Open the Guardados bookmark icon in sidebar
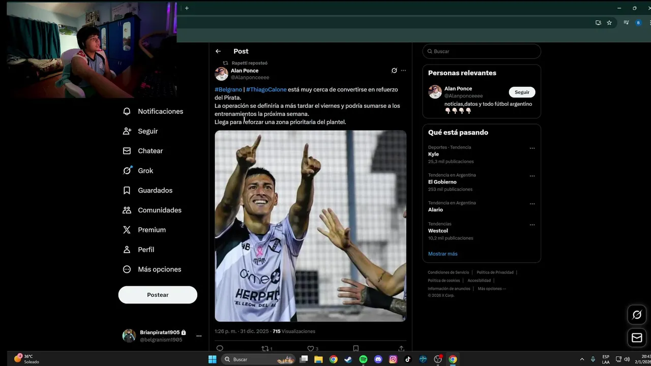Viewport: 651px width, 366px height. pyautogui.click(x=127, y=190)
